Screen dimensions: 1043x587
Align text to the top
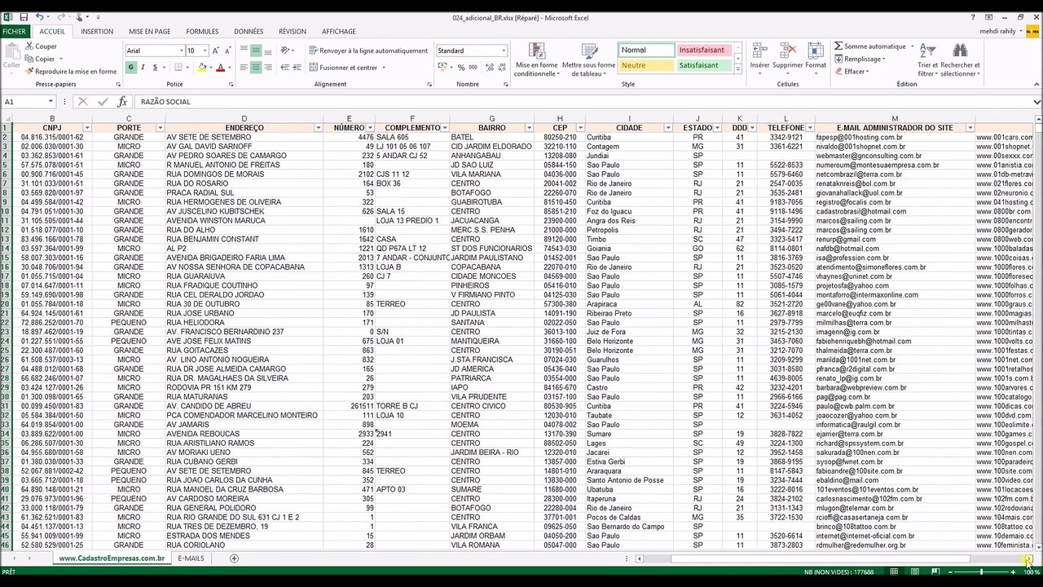click(244, 51)
